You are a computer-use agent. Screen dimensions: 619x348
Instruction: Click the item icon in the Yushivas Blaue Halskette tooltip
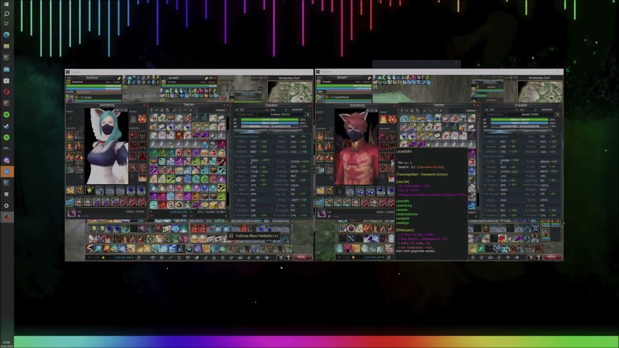point(231,236)
